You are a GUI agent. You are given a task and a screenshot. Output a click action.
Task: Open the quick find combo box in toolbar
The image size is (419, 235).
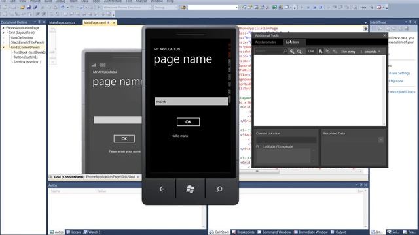(x=213, y=7)
